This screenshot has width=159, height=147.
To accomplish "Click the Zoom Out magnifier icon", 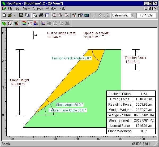I will pyautogui.click(x=67, y=15).
